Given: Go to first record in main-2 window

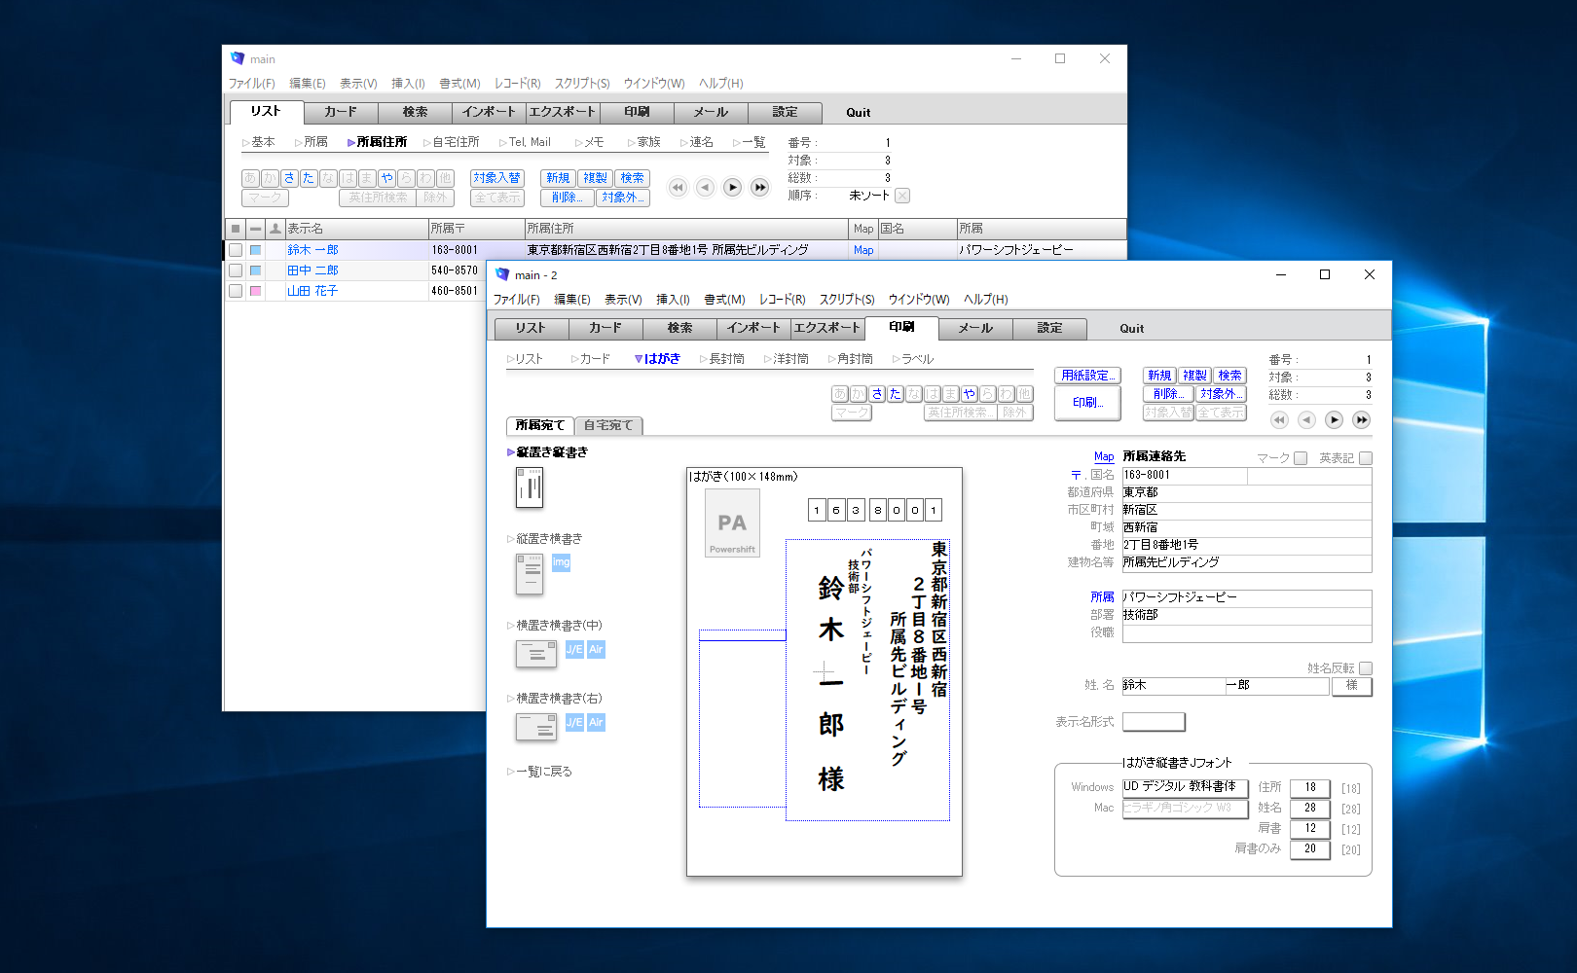Looking at the screenshot, I should coord(1279,420).
